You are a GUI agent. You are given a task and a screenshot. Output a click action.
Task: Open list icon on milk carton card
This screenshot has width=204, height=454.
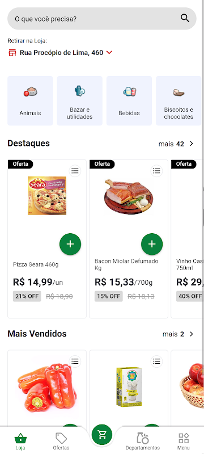coord(156,361)
